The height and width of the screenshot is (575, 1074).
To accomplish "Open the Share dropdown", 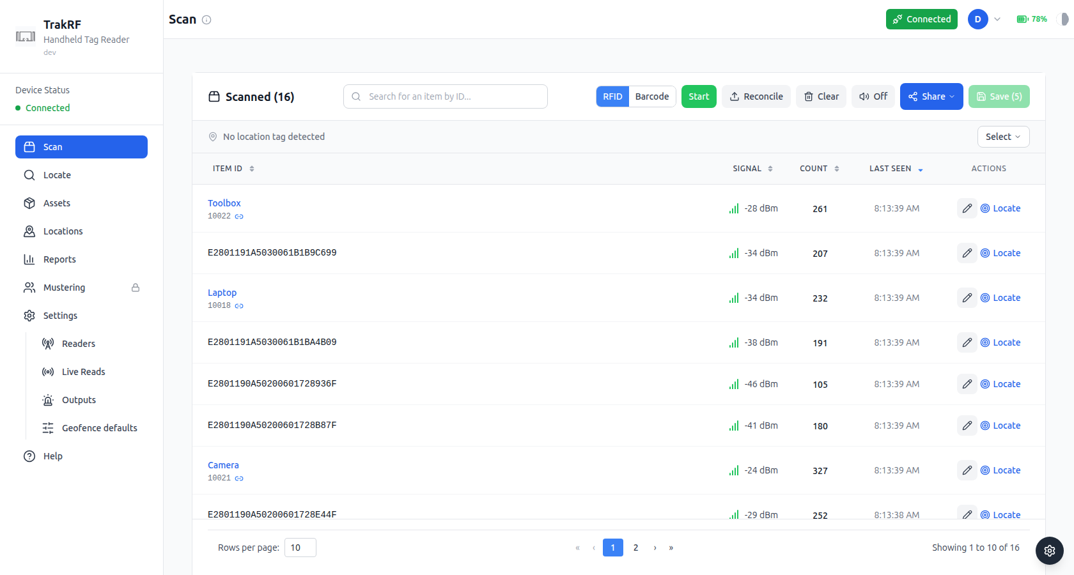I will (931, 96).
